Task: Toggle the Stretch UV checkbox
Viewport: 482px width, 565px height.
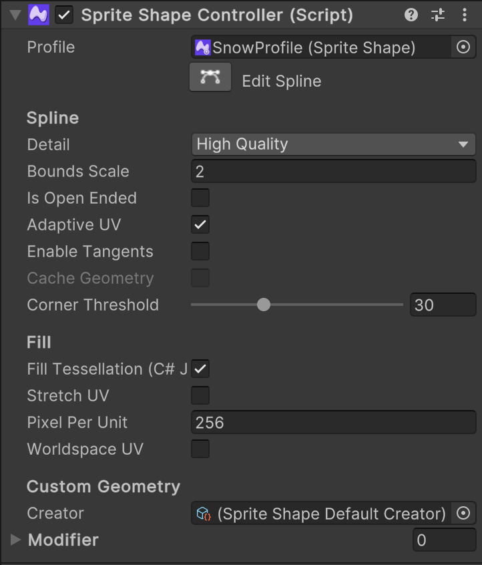Action: click(200, 395)
